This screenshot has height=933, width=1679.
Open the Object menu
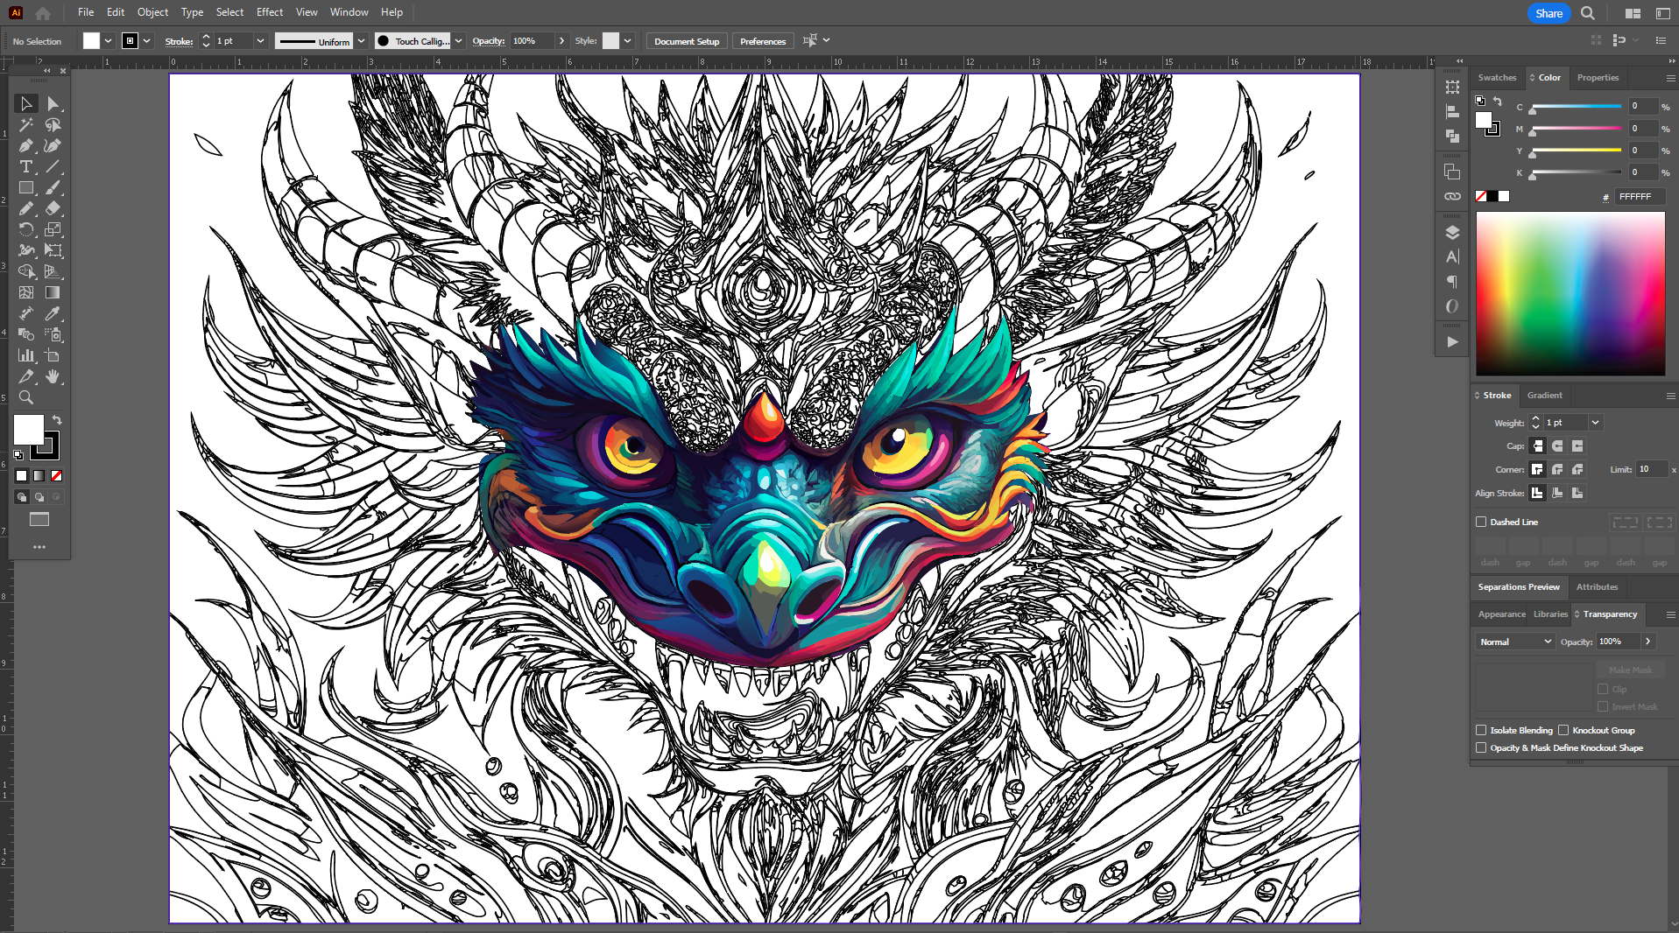(152, 12)
